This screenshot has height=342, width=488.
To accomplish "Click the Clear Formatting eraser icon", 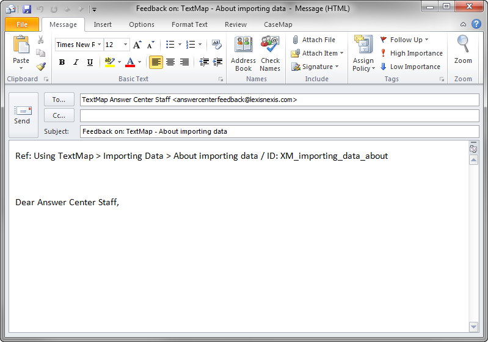I will (217, 45).
